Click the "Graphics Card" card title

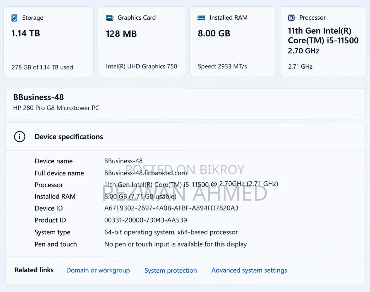coord(137,18)
